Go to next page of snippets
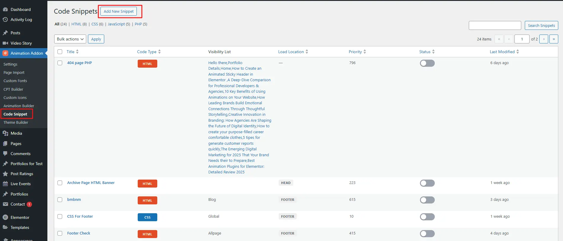This screenshot has width=563, height=241. pos(543,39)
